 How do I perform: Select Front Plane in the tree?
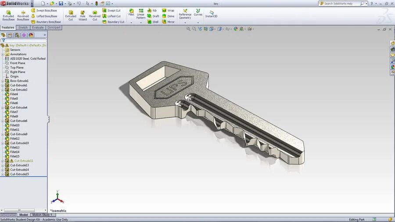(x=18, y=63)
